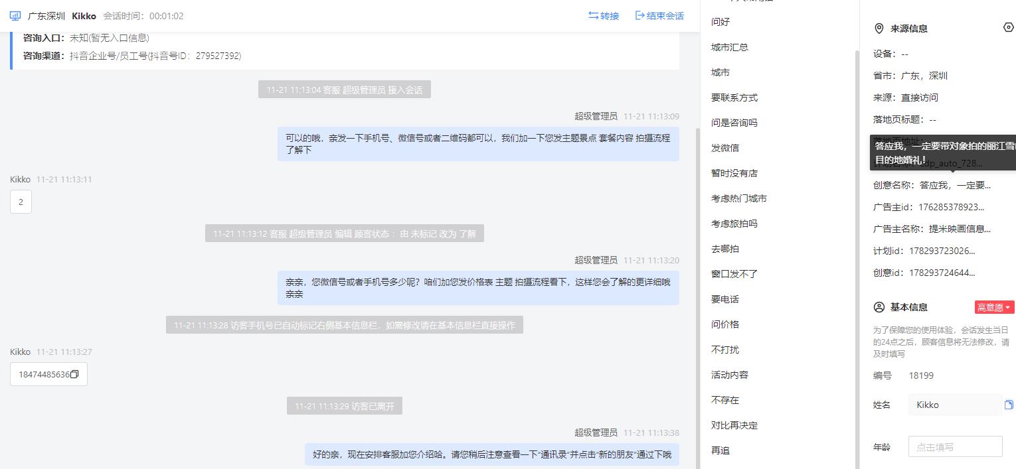The image size is (1016, 469).
Task: Select the 考虑旅拍吗 quick reply
Action: pos(734,224)
